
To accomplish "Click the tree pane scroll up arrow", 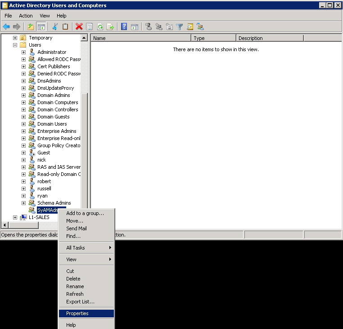I will point(84,38).
